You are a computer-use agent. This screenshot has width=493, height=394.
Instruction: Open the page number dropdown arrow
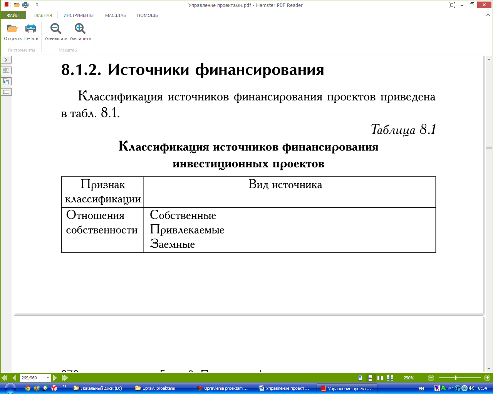(48, 378)
